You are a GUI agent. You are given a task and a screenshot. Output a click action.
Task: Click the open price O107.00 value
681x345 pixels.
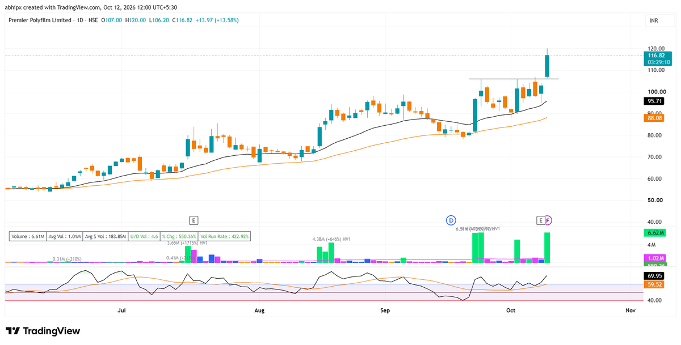pyautogui.click(x=111, y=20)
